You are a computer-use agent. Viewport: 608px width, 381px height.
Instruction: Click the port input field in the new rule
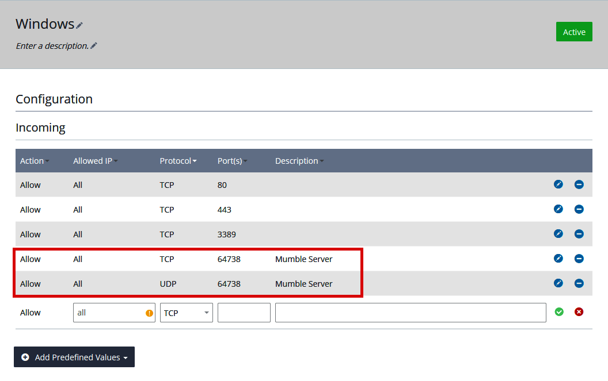(244, 312)
